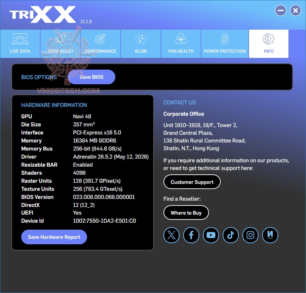Click the Where to Buy button
The image size is (306, 293).
[x=186, y=213]
